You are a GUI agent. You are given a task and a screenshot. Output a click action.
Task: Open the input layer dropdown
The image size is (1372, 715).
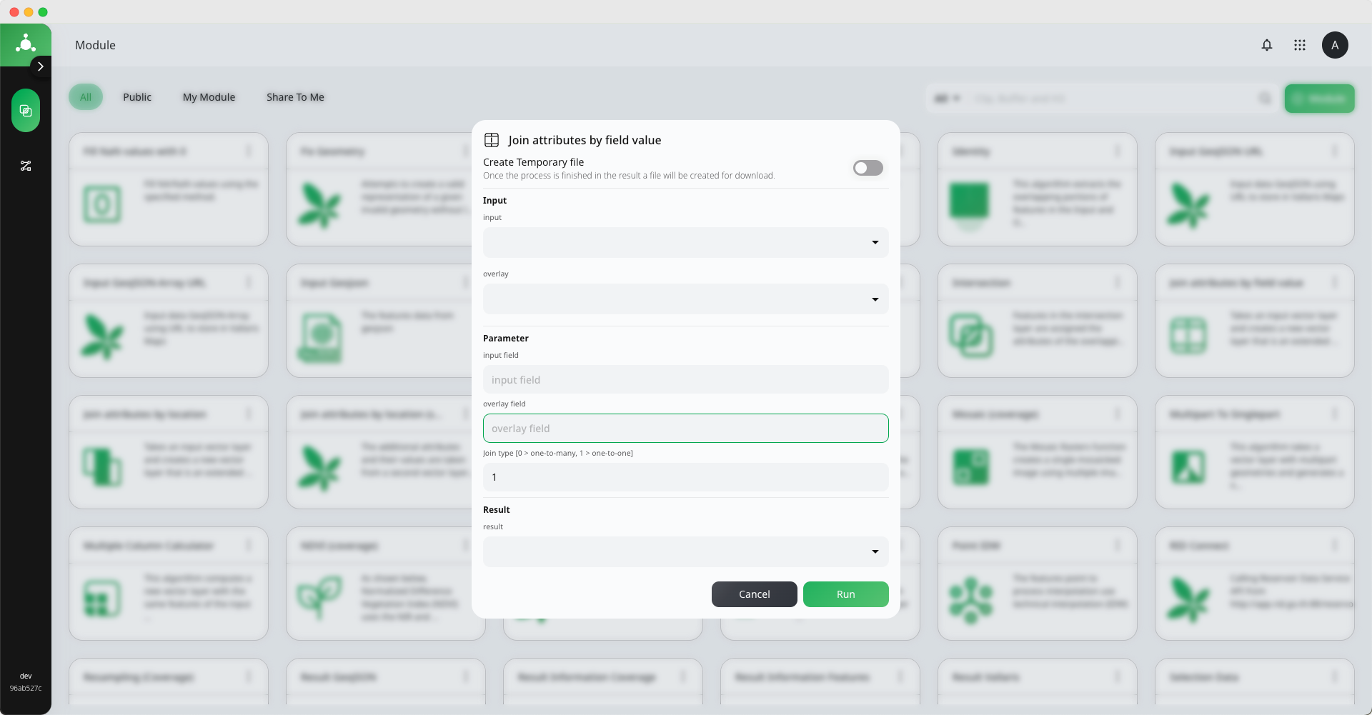(x=686, y=243)
